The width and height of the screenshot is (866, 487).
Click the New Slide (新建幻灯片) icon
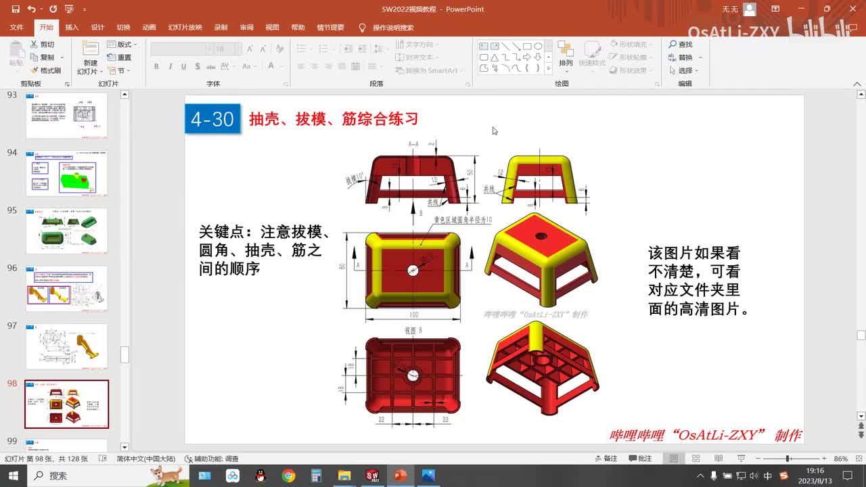[90, 49]
